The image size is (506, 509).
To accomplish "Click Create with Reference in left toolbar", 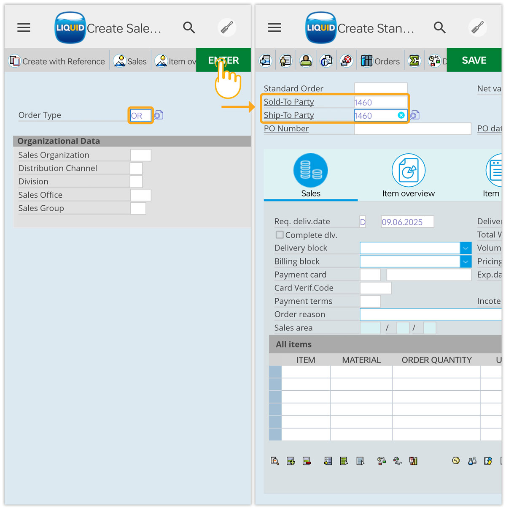I will [x=57, y=61].
